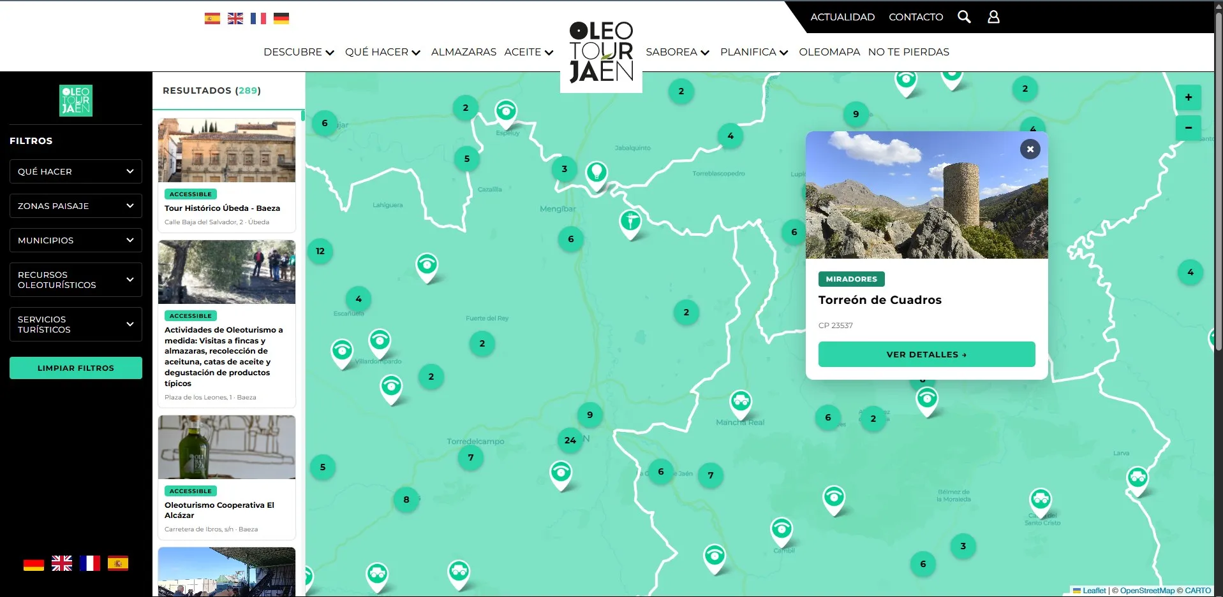Open the ACTUALIDAD link

point(842,17)
